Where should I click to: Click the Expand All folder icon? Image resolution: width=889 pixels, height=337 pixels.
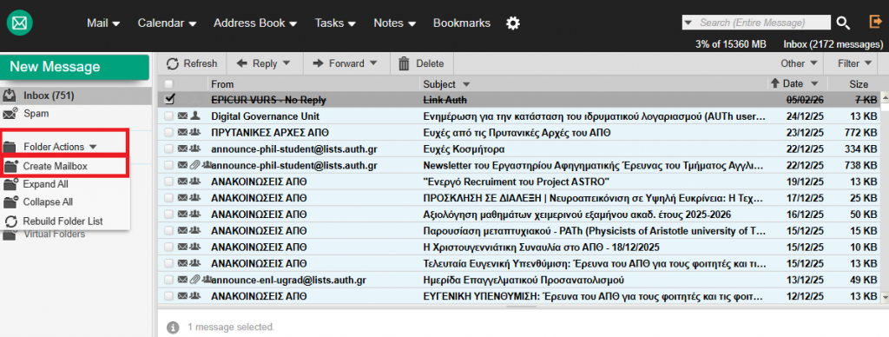11,184
